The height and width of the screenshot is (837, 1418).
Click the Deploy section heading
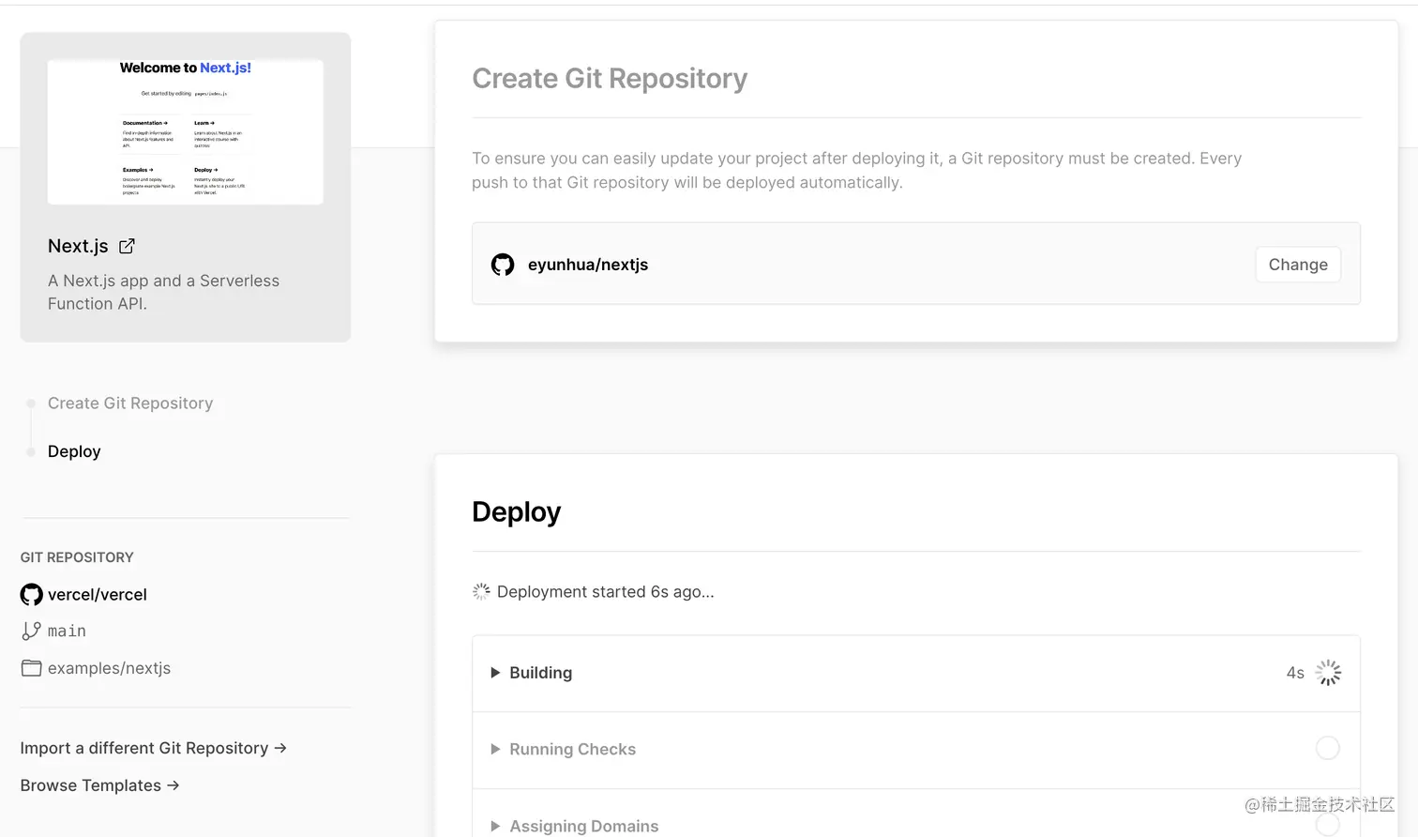(x=517, y=511)
